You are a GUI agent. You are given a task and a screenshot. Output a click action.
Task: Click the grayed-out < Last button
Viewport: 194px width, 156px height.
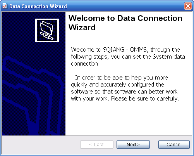pos(97,144)
